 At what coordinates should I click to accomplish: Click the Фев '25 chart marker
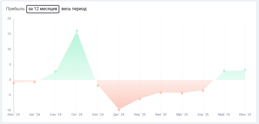(x=161, y=93)
